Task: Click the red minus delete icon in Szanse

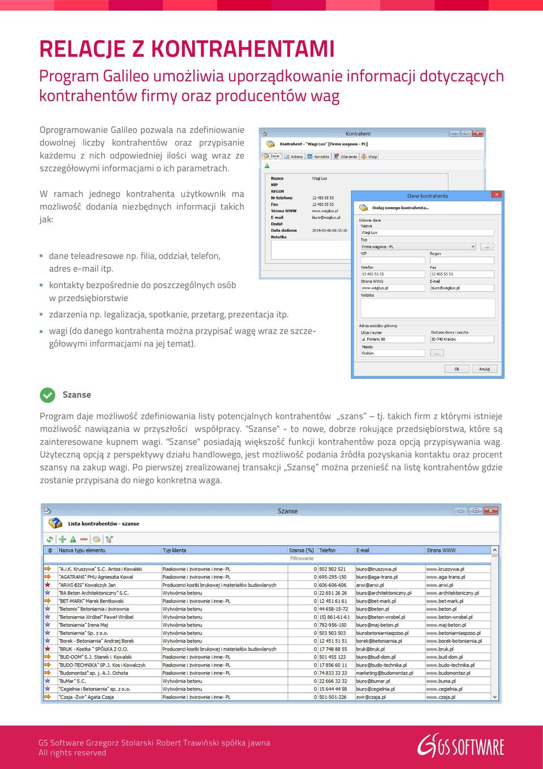Action: coord(84,539)
